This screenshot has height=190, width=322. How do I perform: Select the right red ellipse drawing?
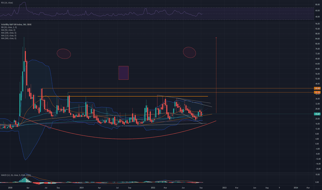[189, 53]
